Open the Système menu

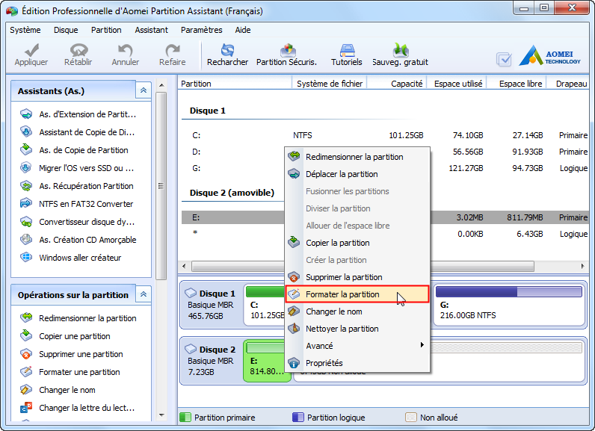coord(25,30)
